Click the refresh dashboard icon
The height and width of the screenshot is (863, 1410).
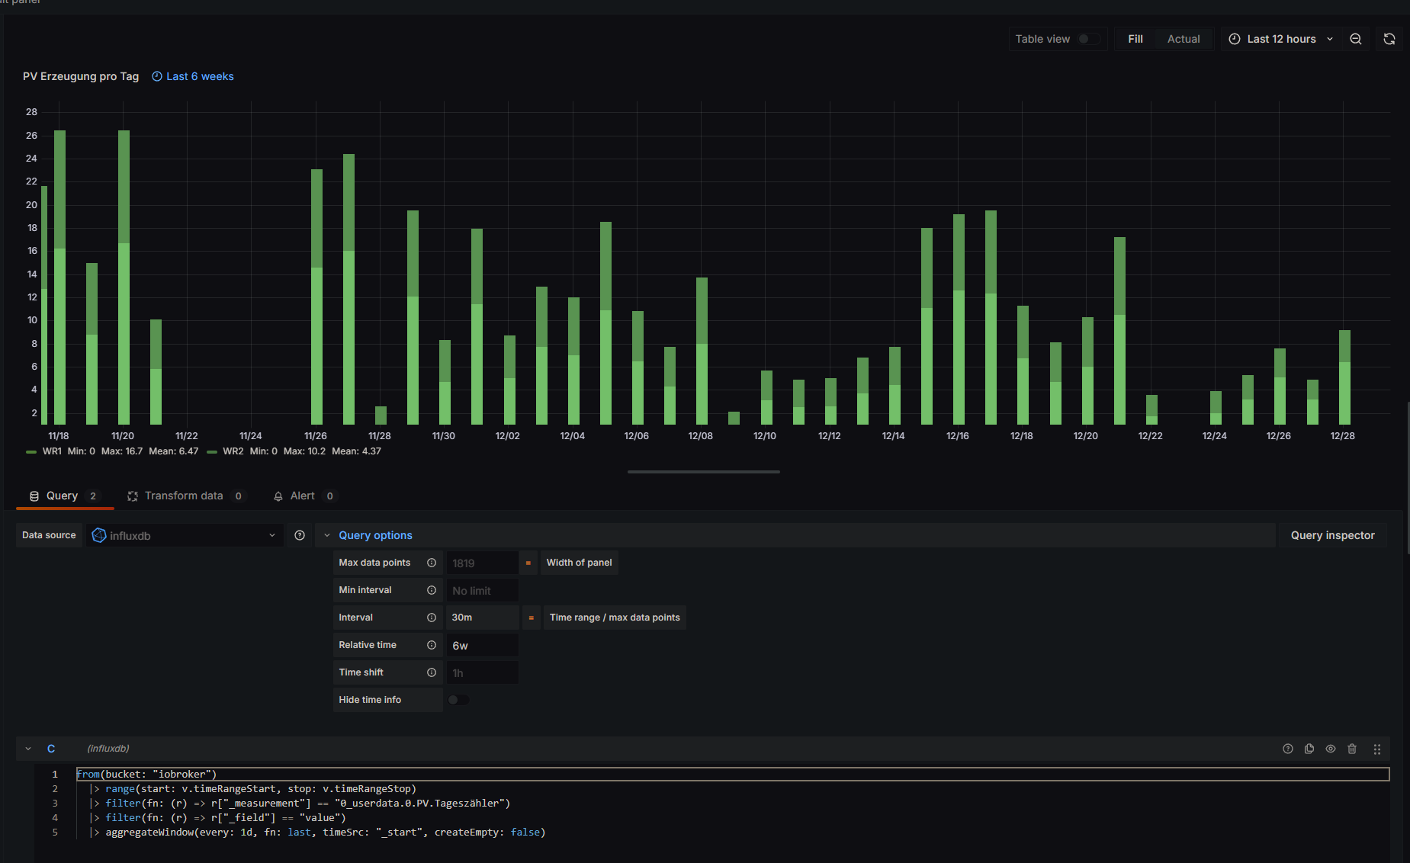[1389, 39]
